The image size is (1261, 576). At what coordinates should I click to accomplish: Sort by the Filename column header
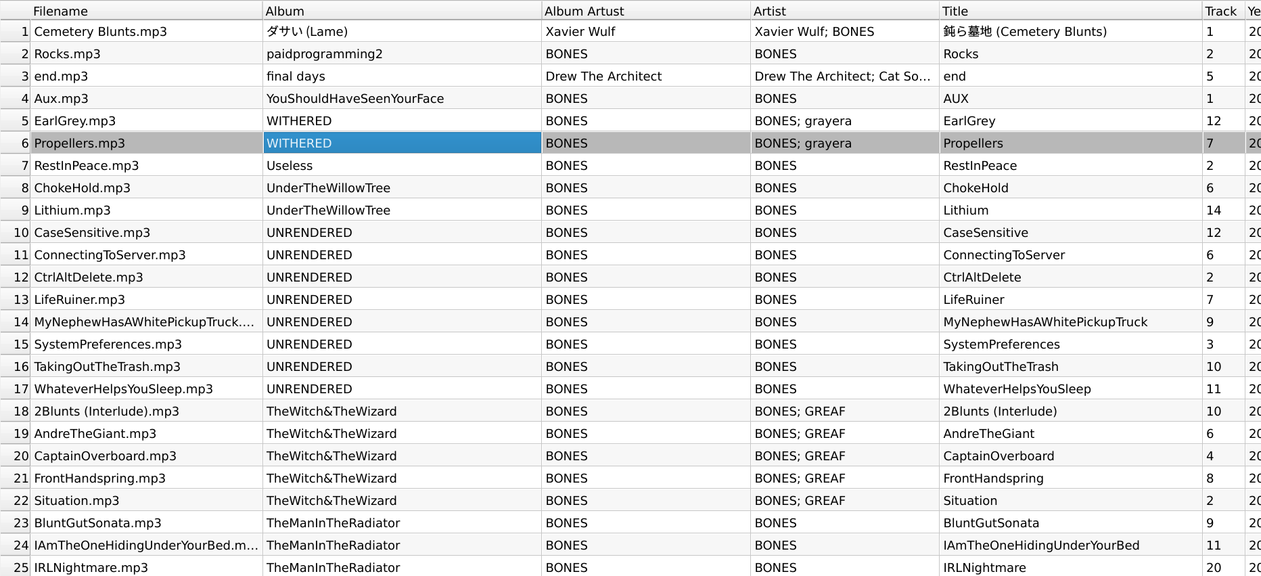[145, 11]
